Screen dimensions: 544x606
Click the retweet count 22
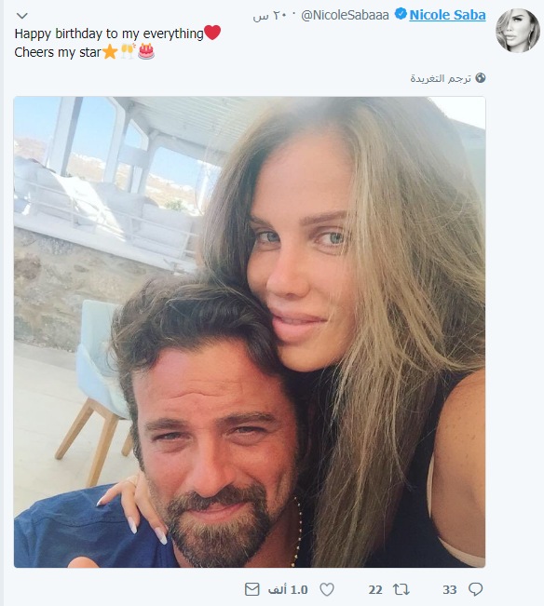tap(375, 590)
